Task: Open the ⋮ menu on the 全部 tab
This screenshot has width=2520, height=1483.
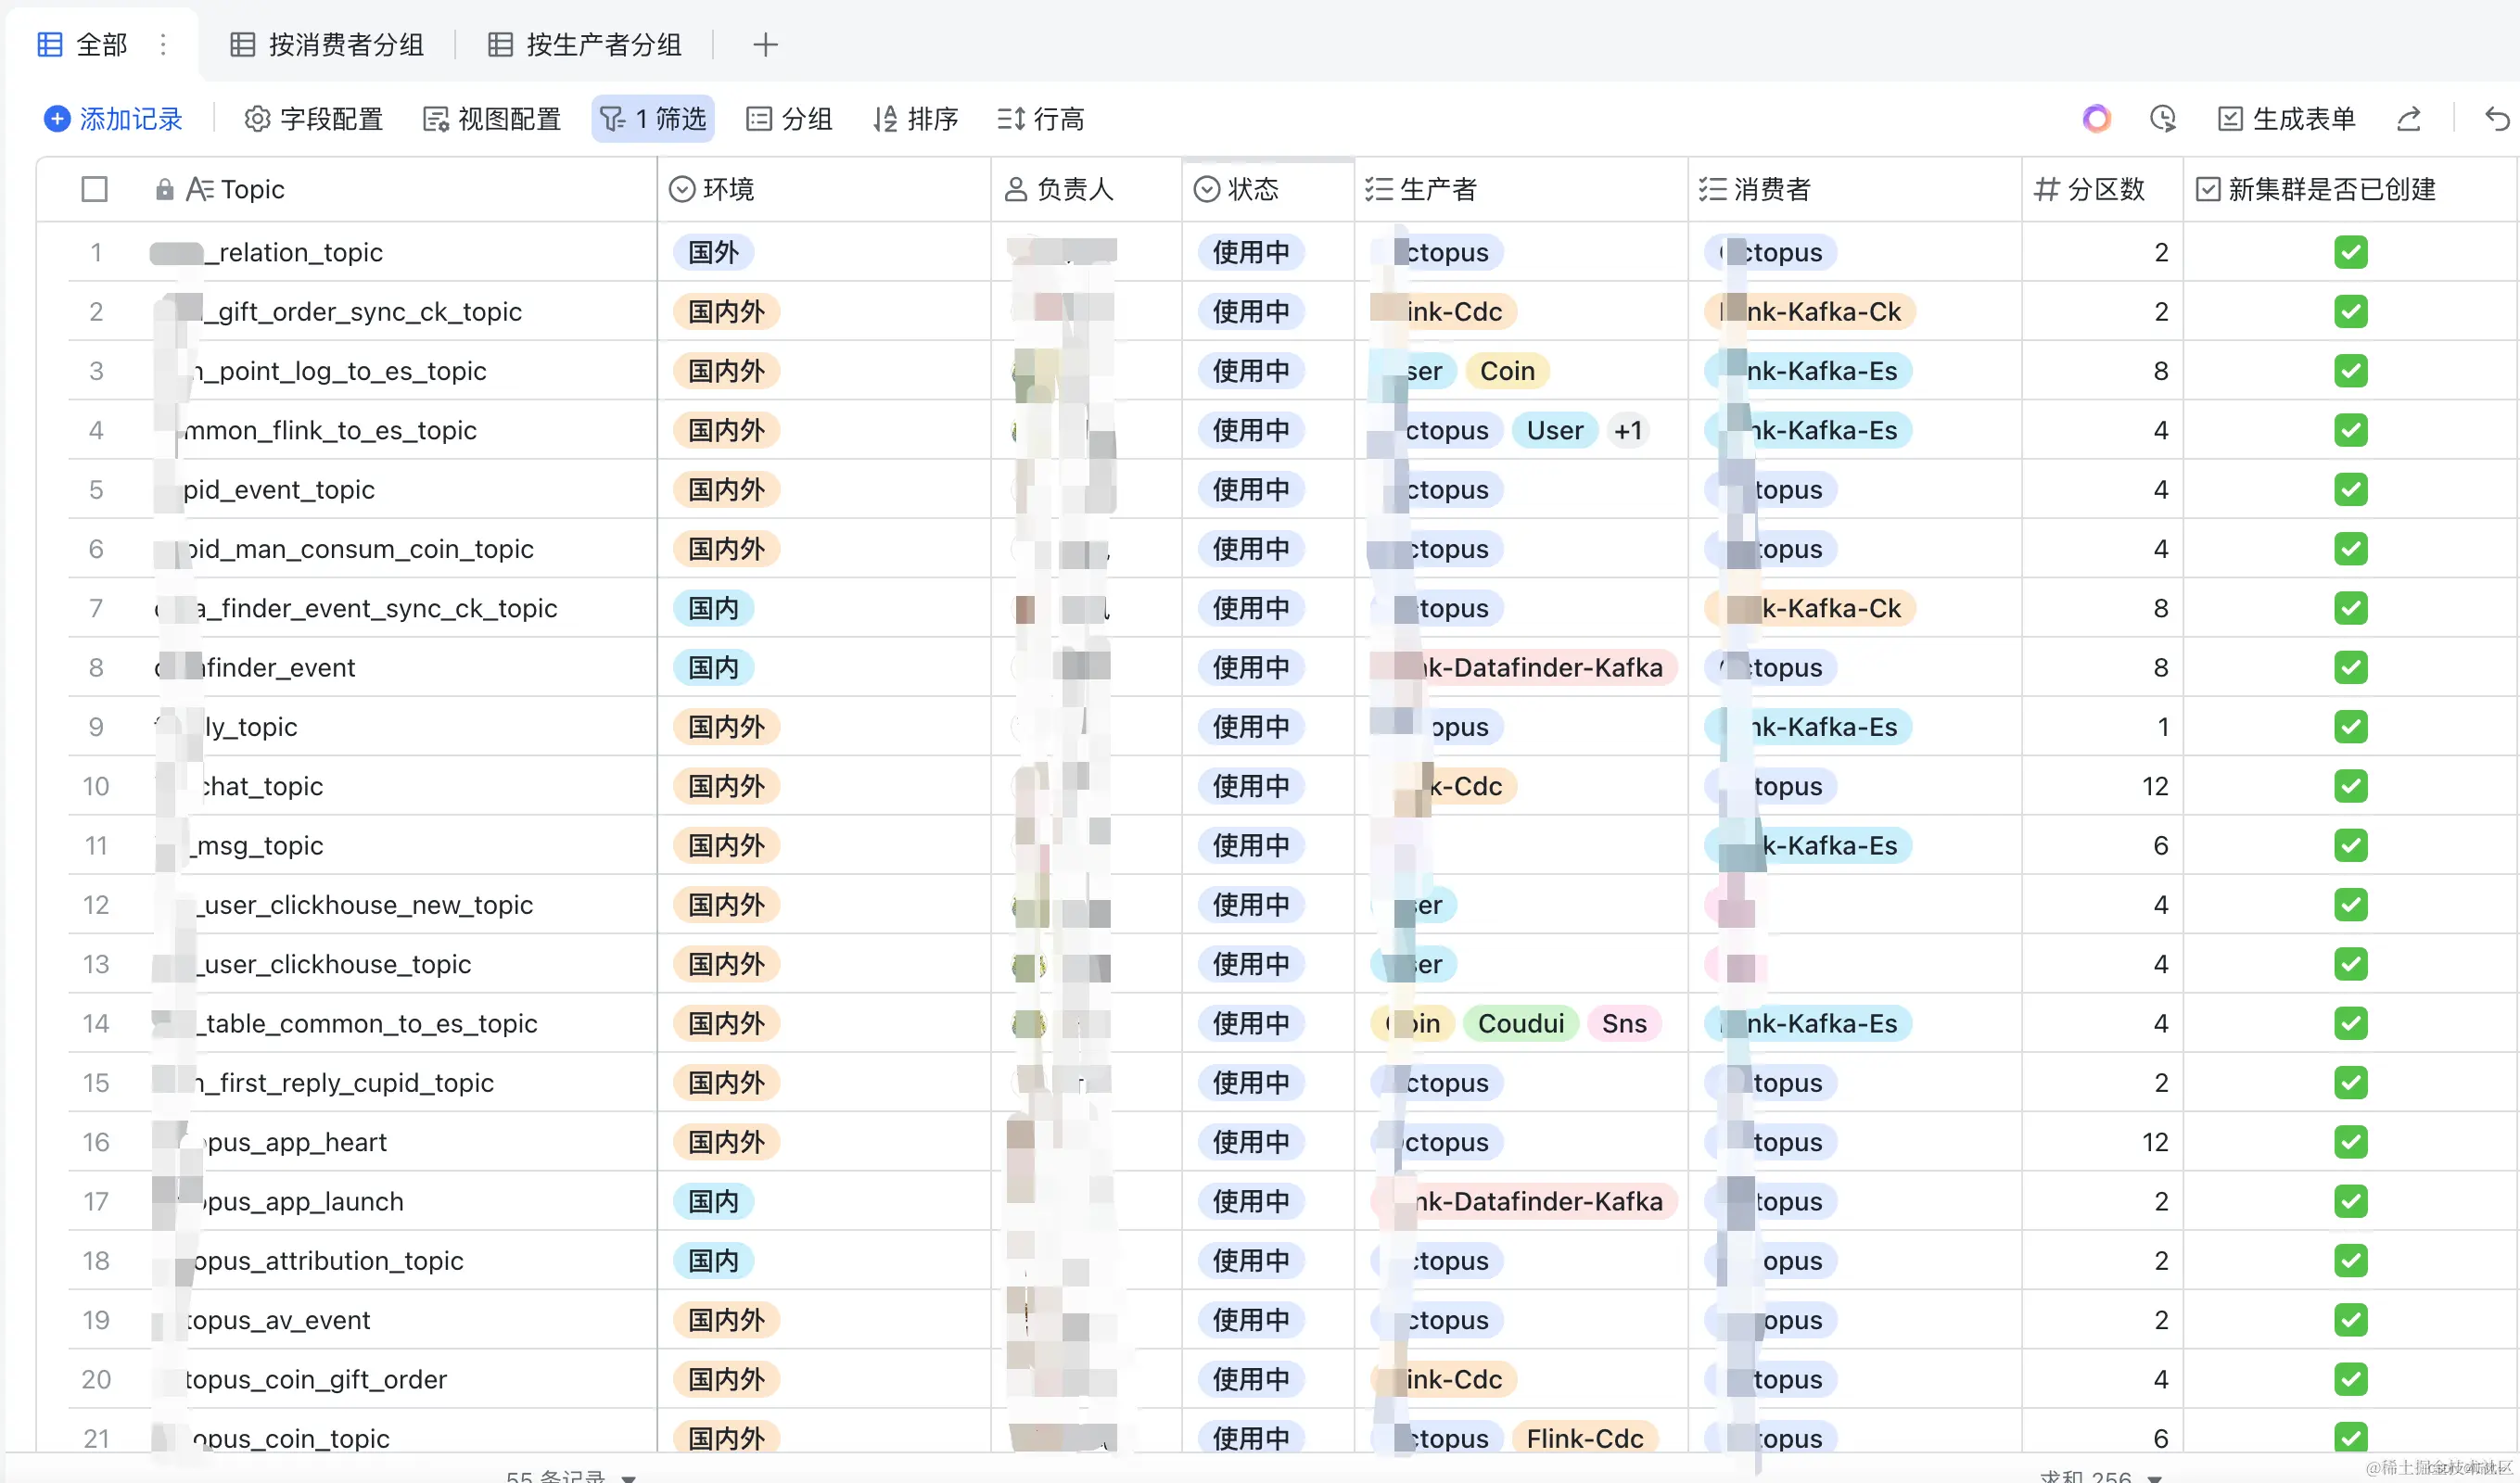Action: (x=162, y=44)
